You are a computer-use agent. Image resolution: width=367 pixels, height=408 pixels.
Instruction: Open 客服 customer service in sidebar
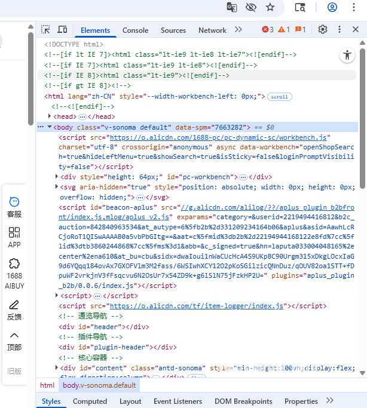pos(14,207)
